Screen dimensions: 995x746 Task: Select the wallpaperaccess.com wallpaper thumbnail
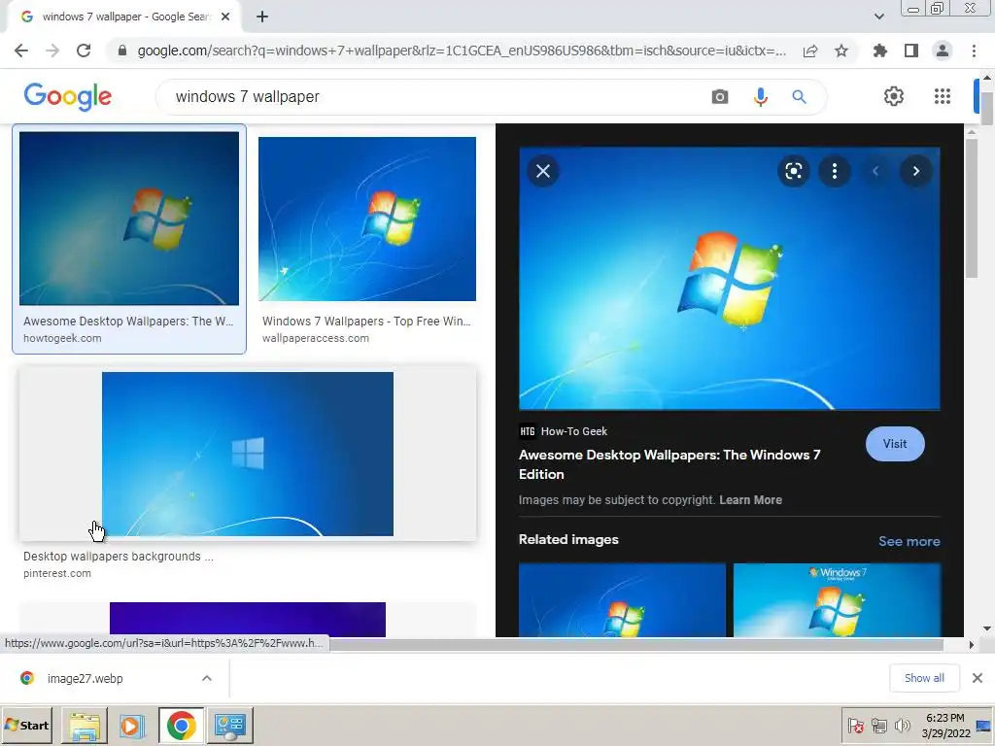(x=366, y=219)
